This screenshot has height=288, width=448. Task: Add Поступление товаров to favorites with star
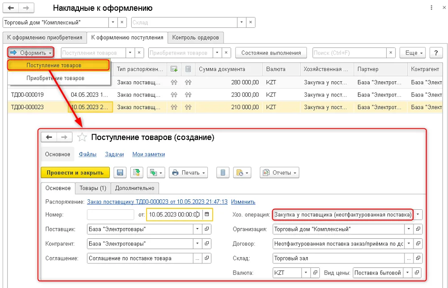click(82, 137)
